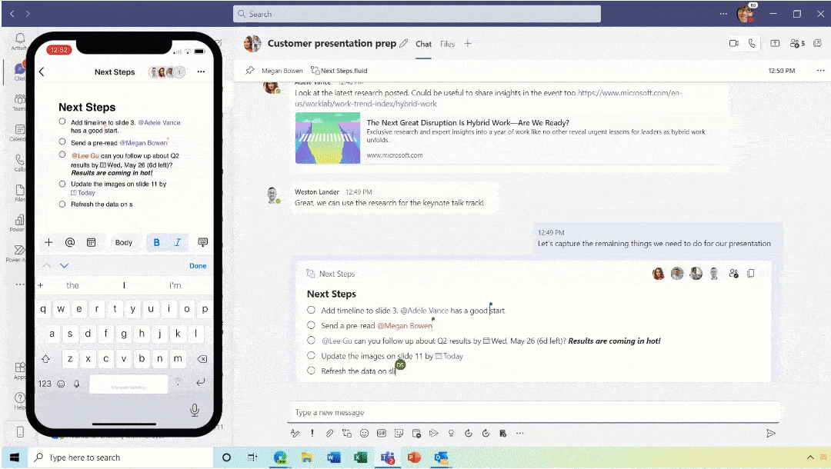
Task: Open the Activity feed in Teams sidebar
Action: coord(19,38)
